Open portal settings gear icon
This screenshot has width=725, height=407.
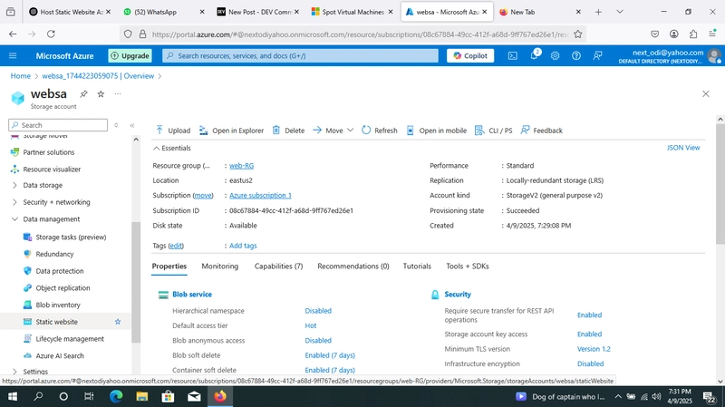[555, 55]
